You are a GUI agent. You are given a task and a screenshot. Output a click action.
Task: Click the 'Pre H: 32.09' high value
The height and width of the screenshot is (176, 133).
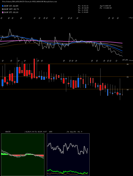point(83,8)
